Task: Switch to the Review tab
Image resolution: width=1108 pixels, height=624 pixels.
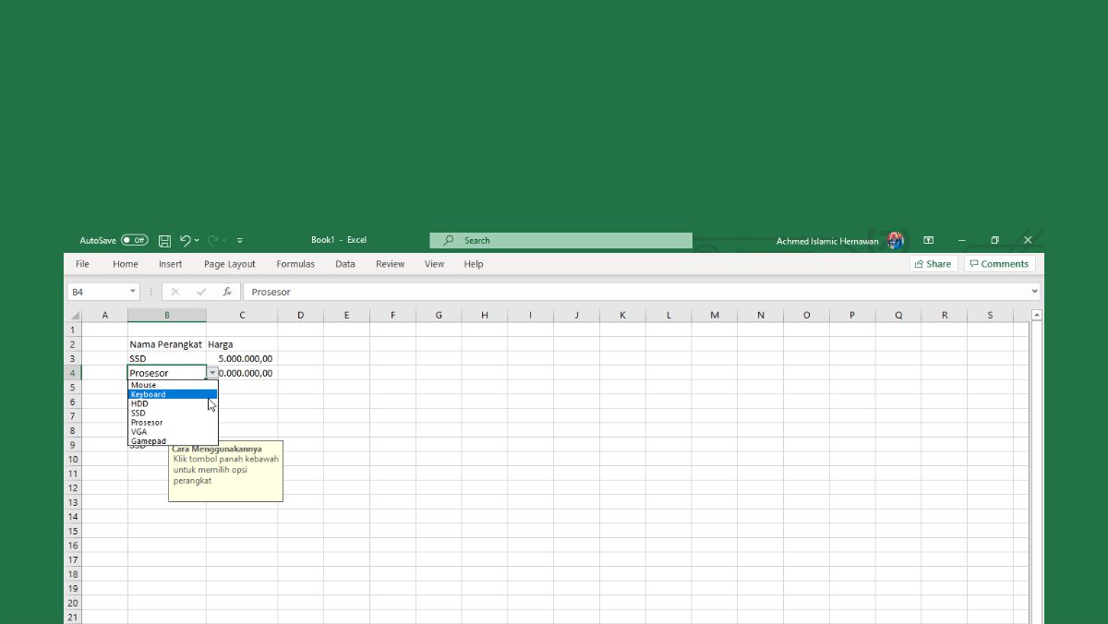Action: tap(390, 264)
